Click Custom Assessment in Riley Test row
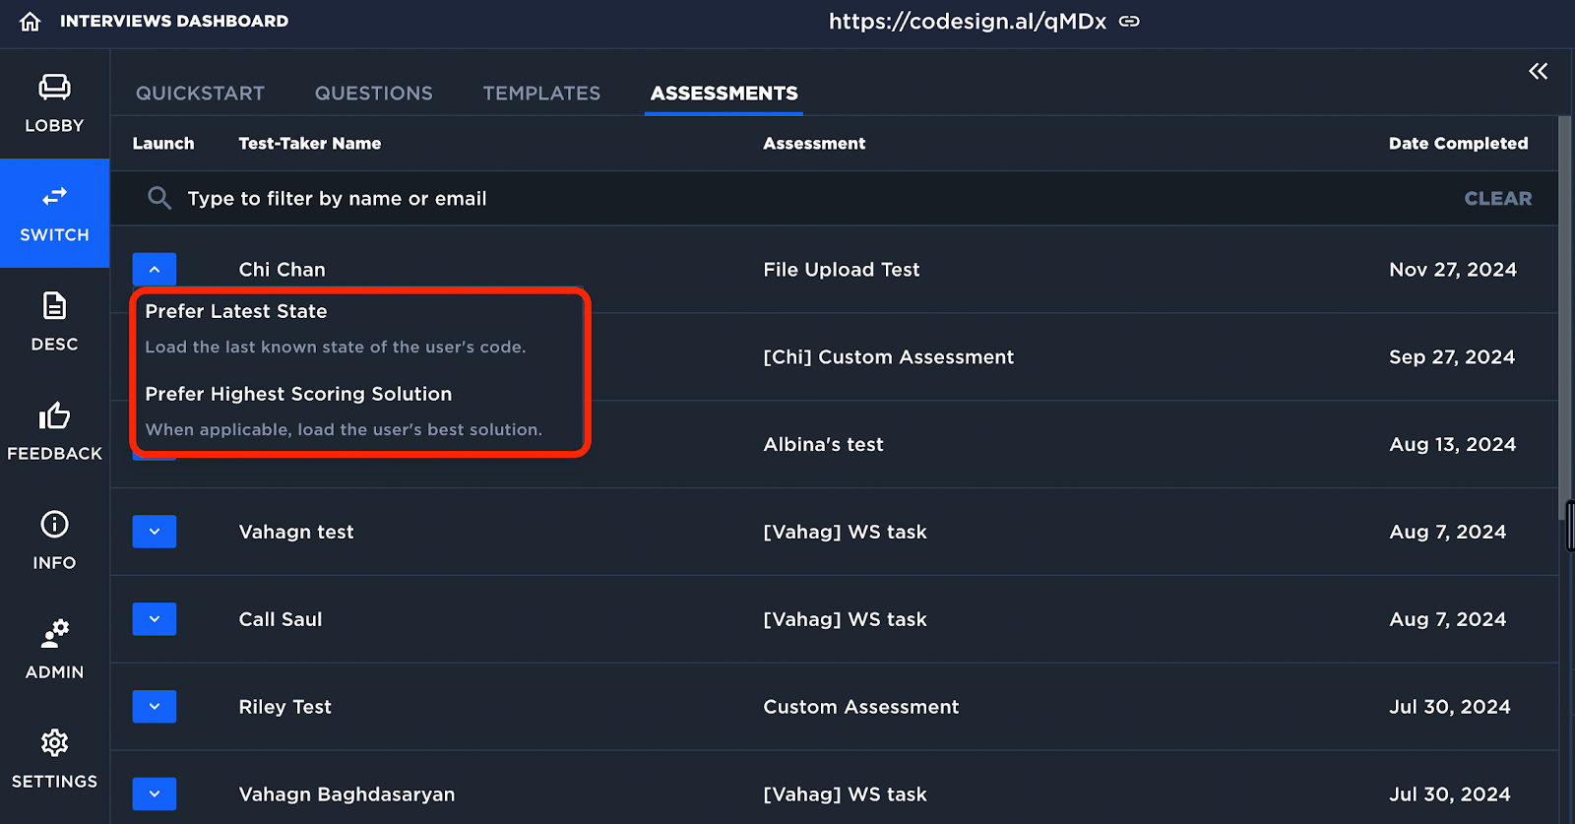This screenshot has width=1575, height=824. click(860, 707)
